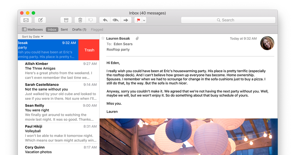Click the trash can toolbar icon
The height and width of the screenshot is (155, 296).
80,20
